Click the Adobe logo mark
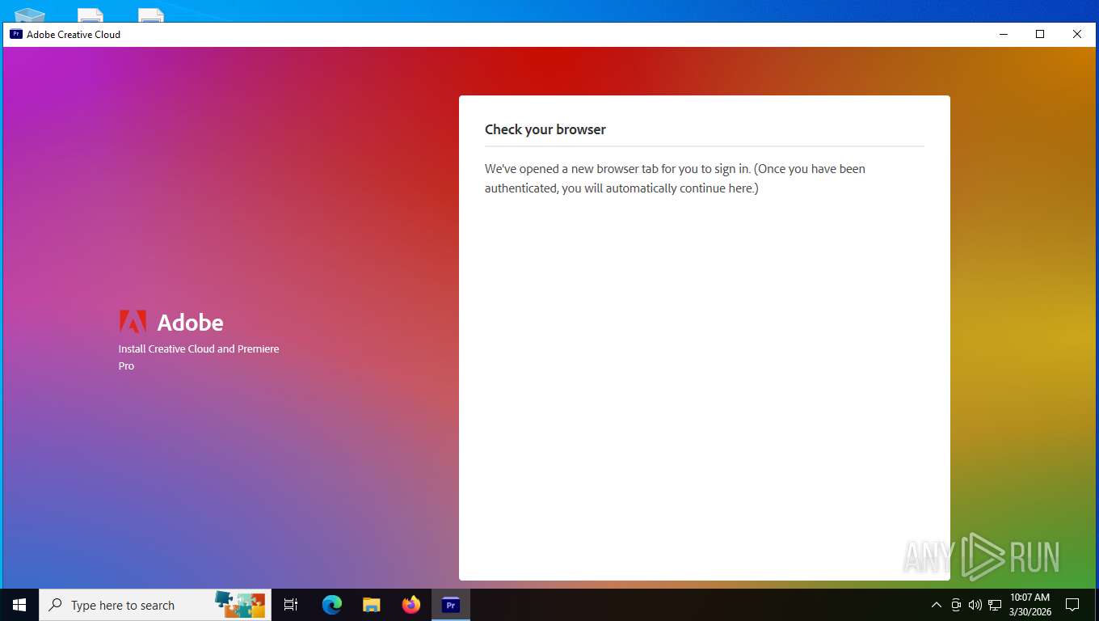 coord(133,322)
